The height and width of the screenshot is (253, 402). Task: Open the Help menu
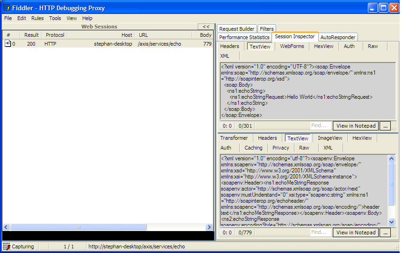(87, 18)
